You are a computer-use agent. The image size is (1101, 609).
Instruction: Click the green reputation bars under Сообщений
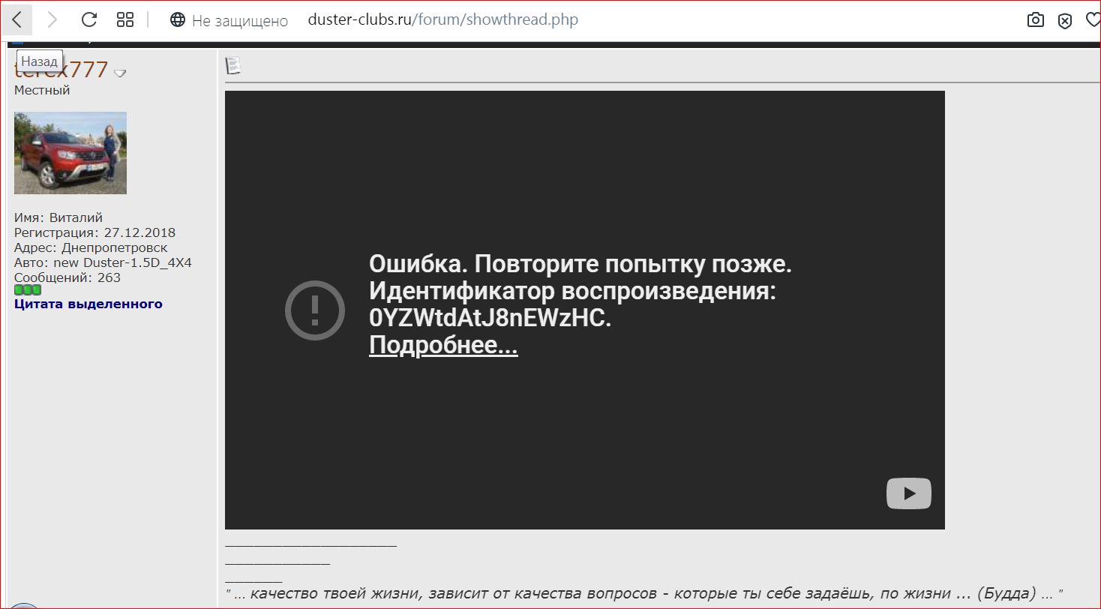click(28, 290)
